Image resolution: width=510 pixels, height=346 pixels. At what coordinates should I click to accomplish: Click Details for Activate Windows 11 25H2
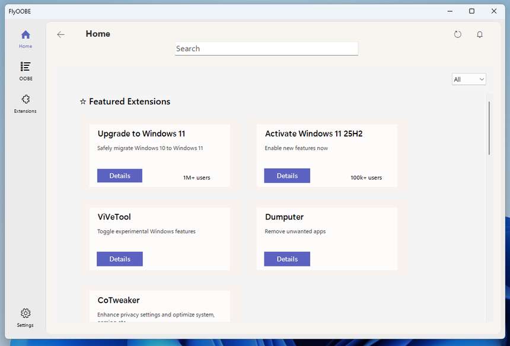click(287, 176)
